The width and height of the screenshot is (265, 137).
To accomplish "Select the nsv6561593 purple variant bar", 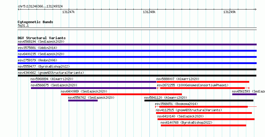I will tap(244, 94).
